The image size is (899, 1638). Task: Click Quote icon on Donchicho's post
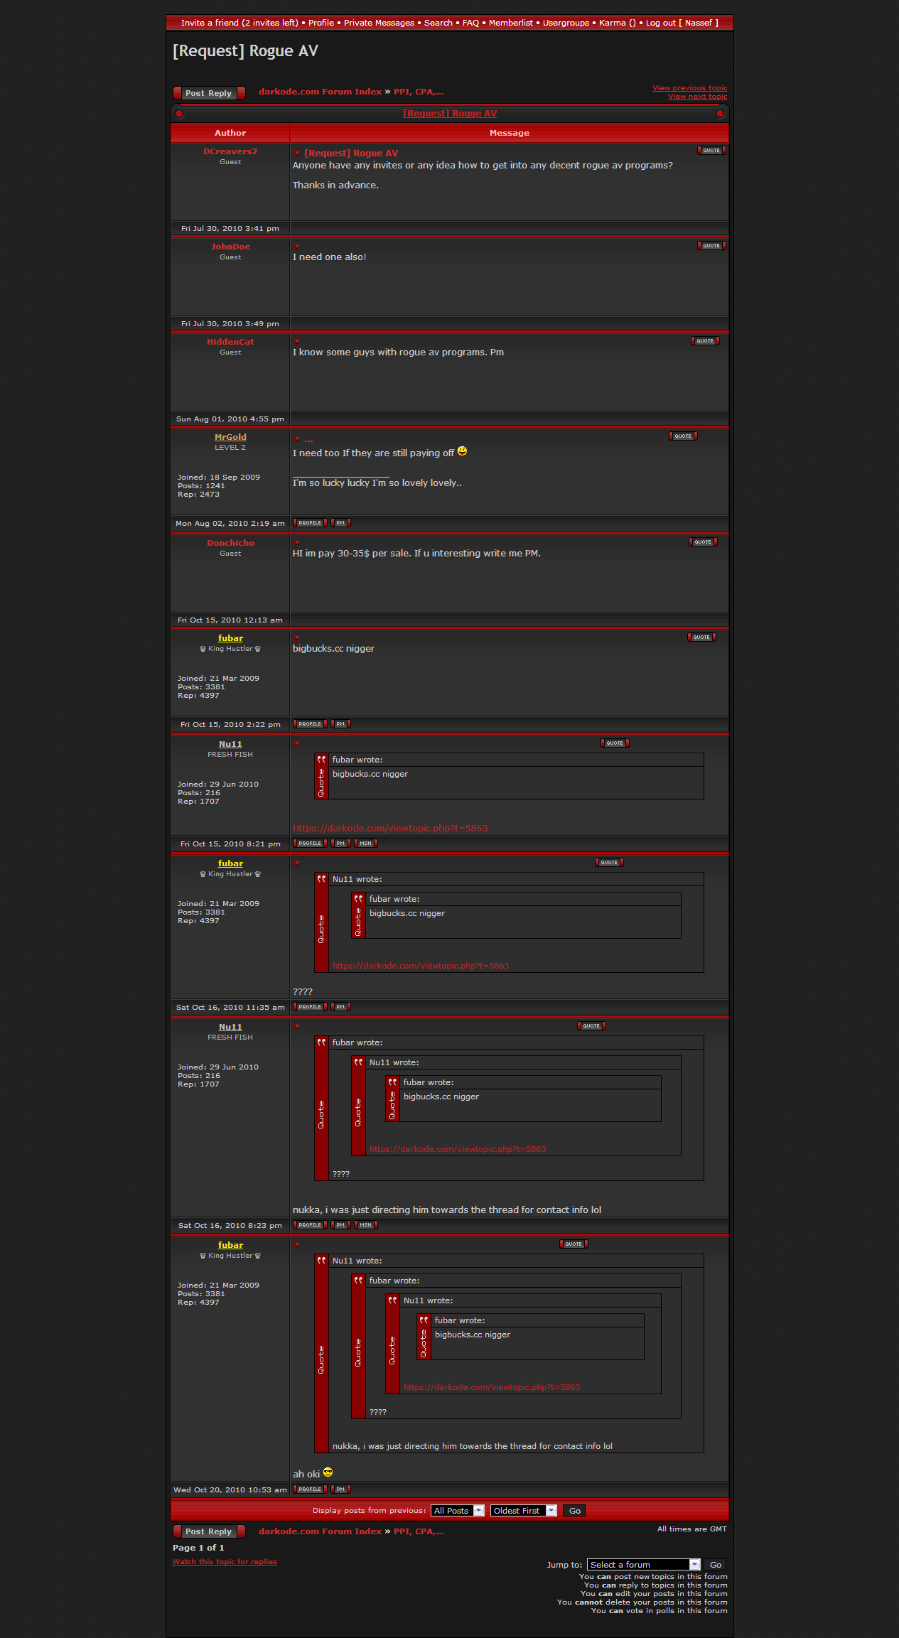coord(703,542)
